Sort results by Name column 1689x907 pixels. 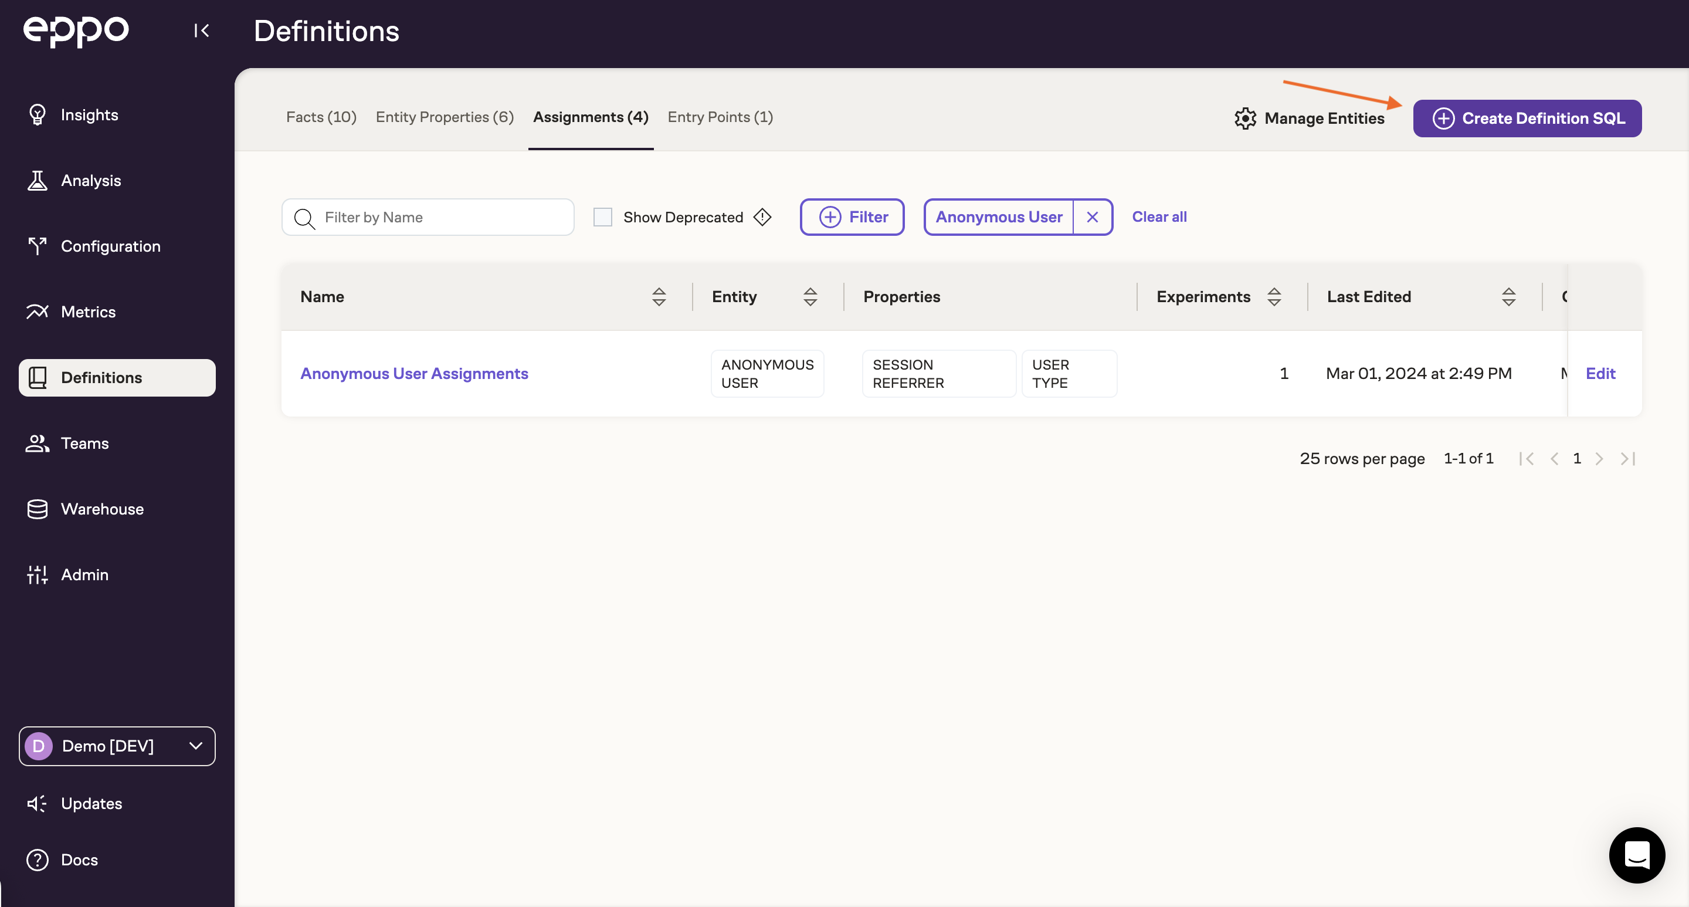(660, 296)
